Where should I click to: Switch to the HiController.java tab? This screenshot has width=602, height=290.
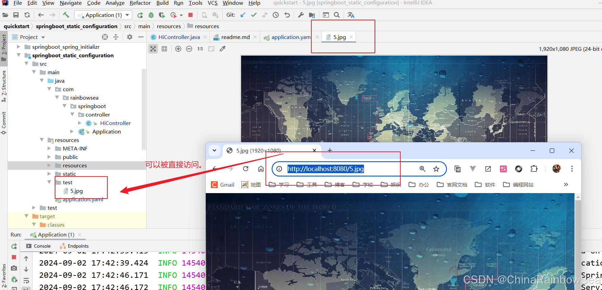click(179, 37)
